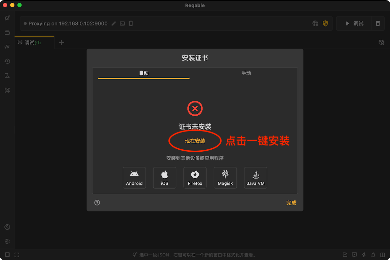Click the lightning bolt icon in status bar

[364, 255]
